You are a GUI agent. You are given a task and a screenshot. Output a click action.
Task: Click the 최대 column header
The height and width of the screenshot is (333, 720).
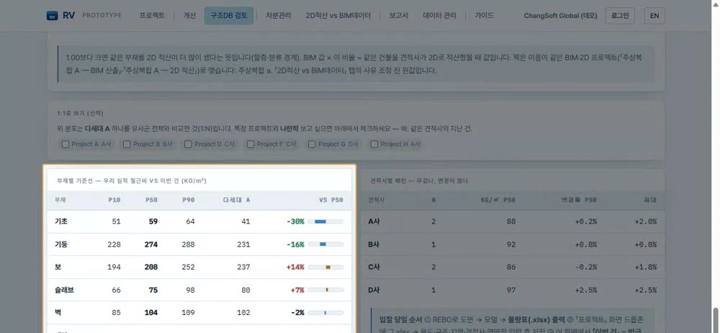coord(651,200)
